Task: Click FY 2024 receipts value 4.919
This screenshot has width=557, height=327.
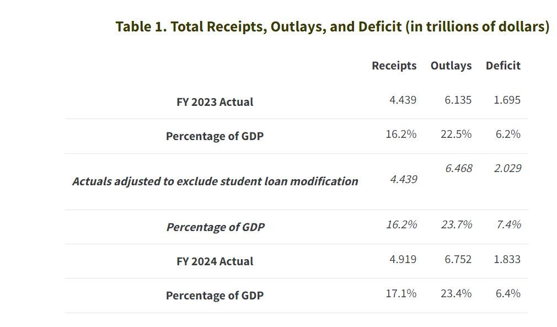Action: 403,260
